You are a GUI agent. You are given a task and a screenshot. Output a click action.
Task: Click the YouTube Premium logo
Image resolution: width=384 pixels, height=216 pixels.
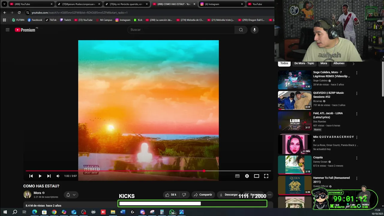click(25, 30)
